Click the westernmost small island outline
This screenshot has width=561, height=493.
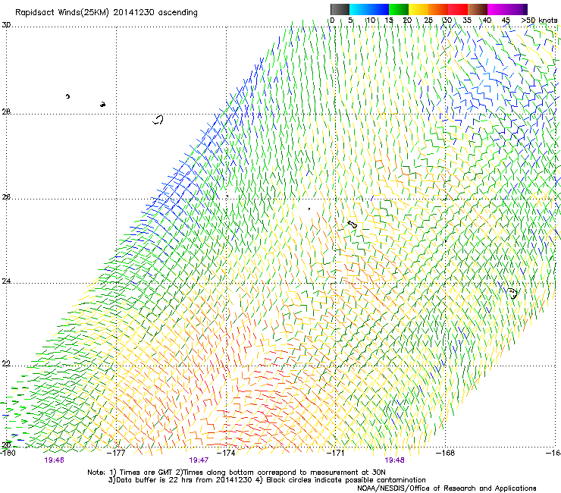(x=67, y=96)
